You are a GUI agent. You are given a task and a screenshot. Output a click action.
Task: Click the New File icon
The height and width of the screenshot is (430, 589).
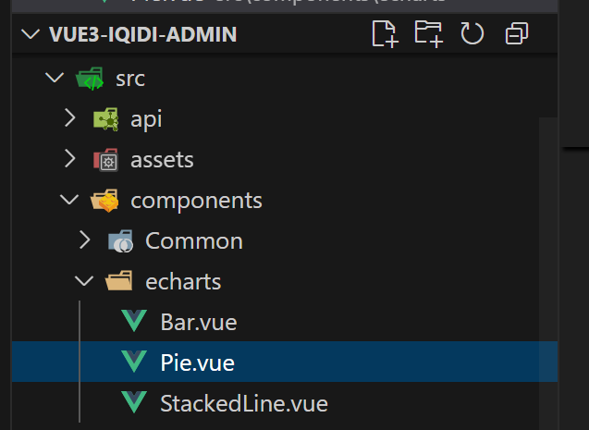coord(384,35)
